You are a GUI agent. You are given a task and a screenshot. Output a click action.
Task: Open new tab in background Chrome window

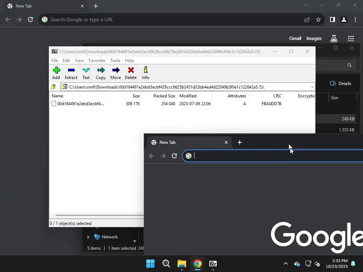coord(96,6)
